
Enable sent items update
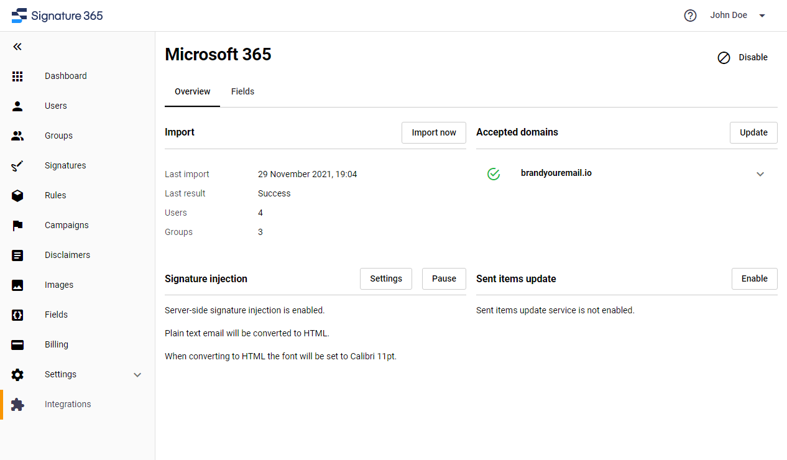click(754, 278)
